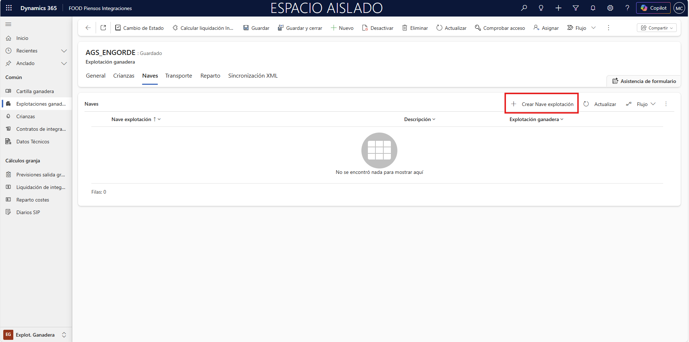Open the Copilot panel
The height and width of the screenshot is (342, 689).
coord(653,8)
